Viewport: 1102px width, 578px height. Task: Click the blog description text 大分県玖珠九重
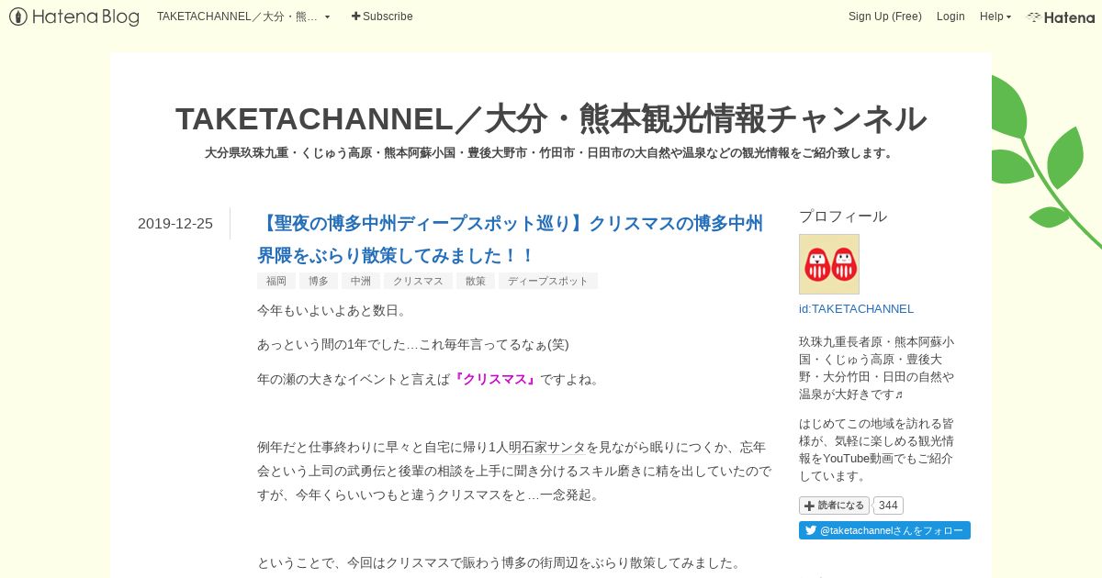pos(551,153)
